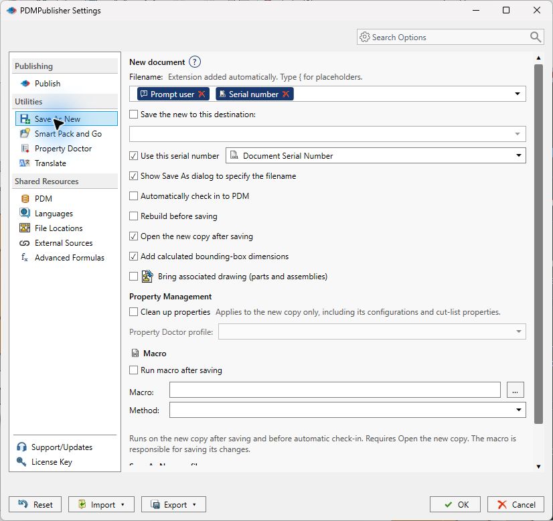Click the License Key icon
This screenshot has width=553, height=521.
click(x=21, y=462)
